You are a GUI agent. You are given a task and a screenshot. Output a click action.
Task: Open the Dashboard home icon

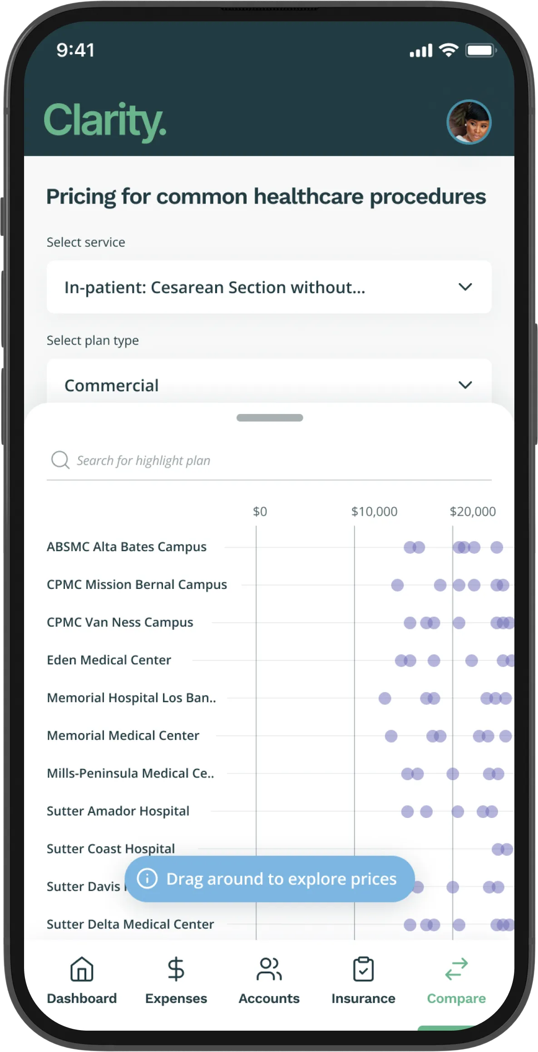(82, 969)
